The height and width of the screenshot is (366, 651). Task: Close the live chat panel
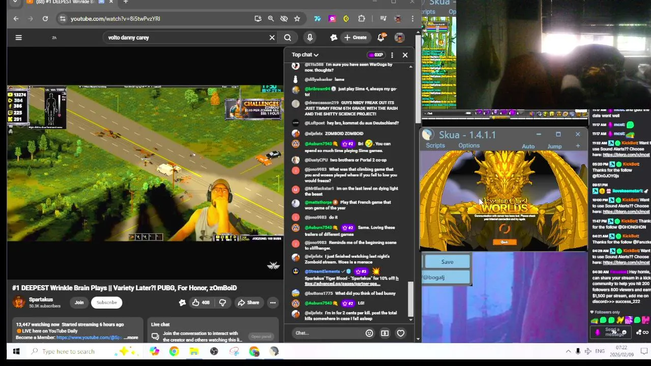tap(405, 55)
